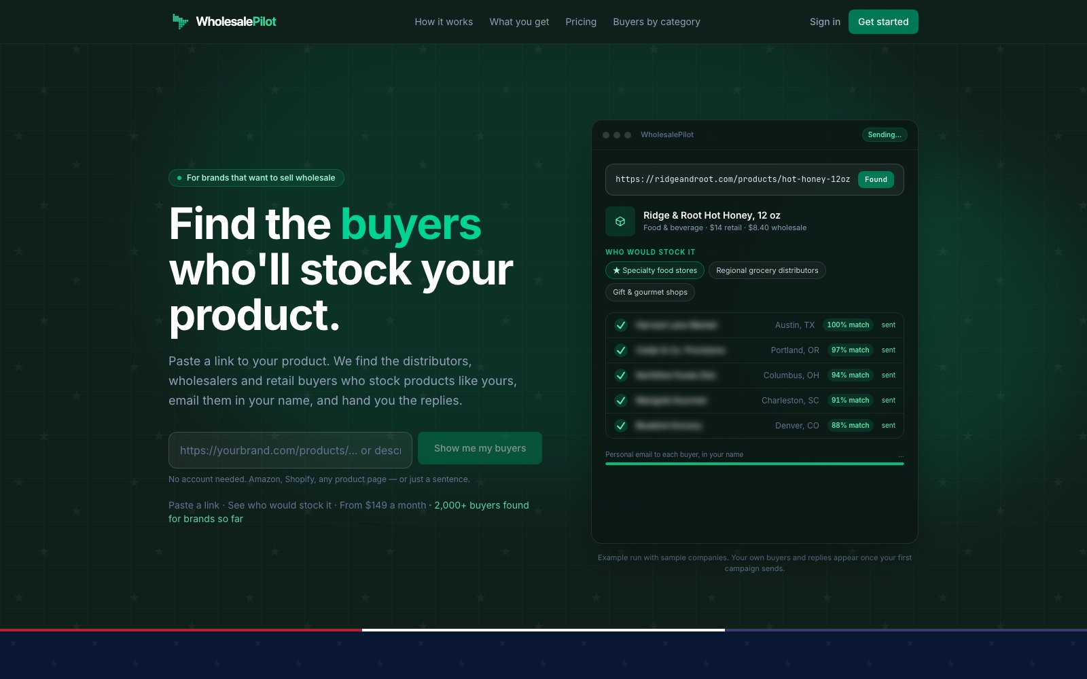
Task: Click the WHO WOULD STOCK IT heading
Action: pos(650,252)
